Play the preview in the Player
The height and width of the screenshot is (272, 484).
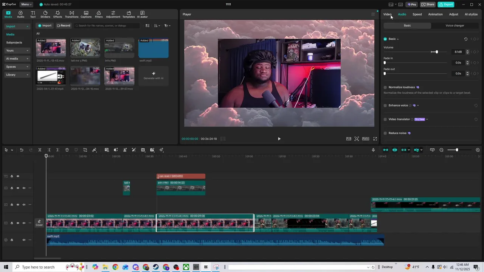tap(279, 139)
